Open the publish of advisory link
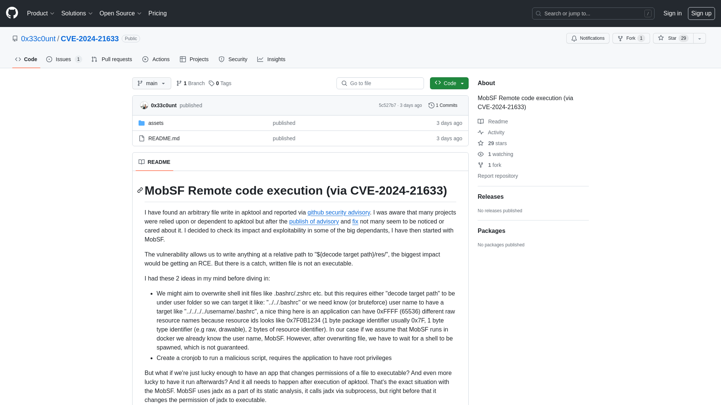 pos(314,222)
